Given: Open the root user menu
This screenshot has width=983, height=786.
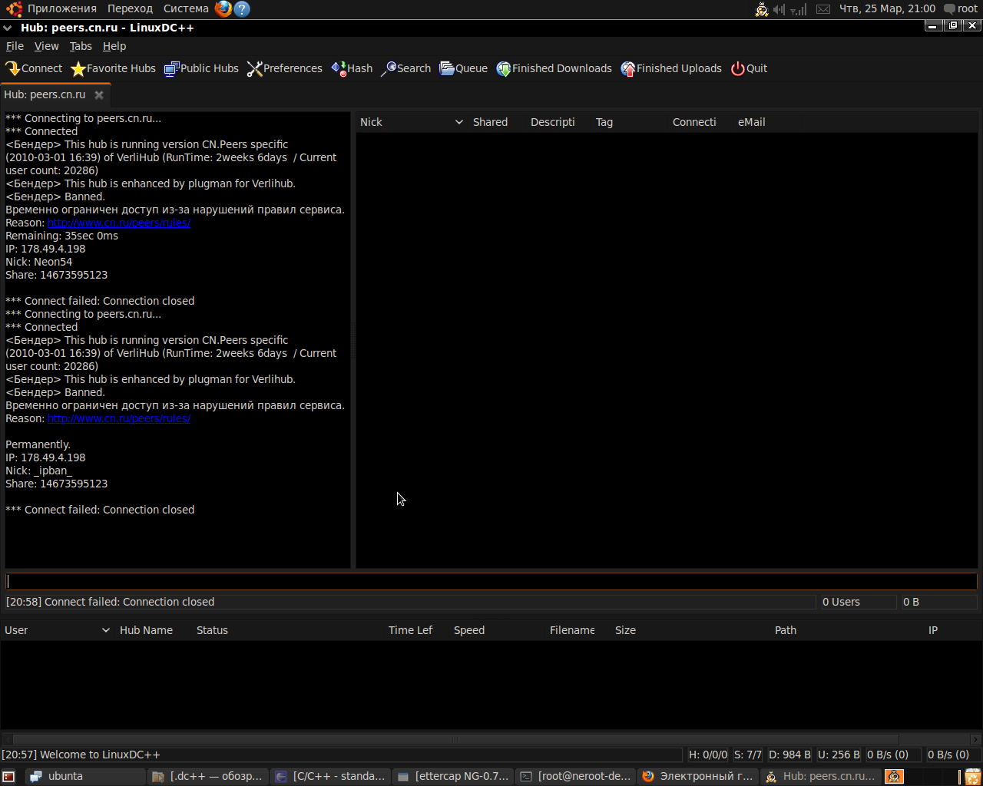Looking at the screenshot, I should tap(961, 8).
